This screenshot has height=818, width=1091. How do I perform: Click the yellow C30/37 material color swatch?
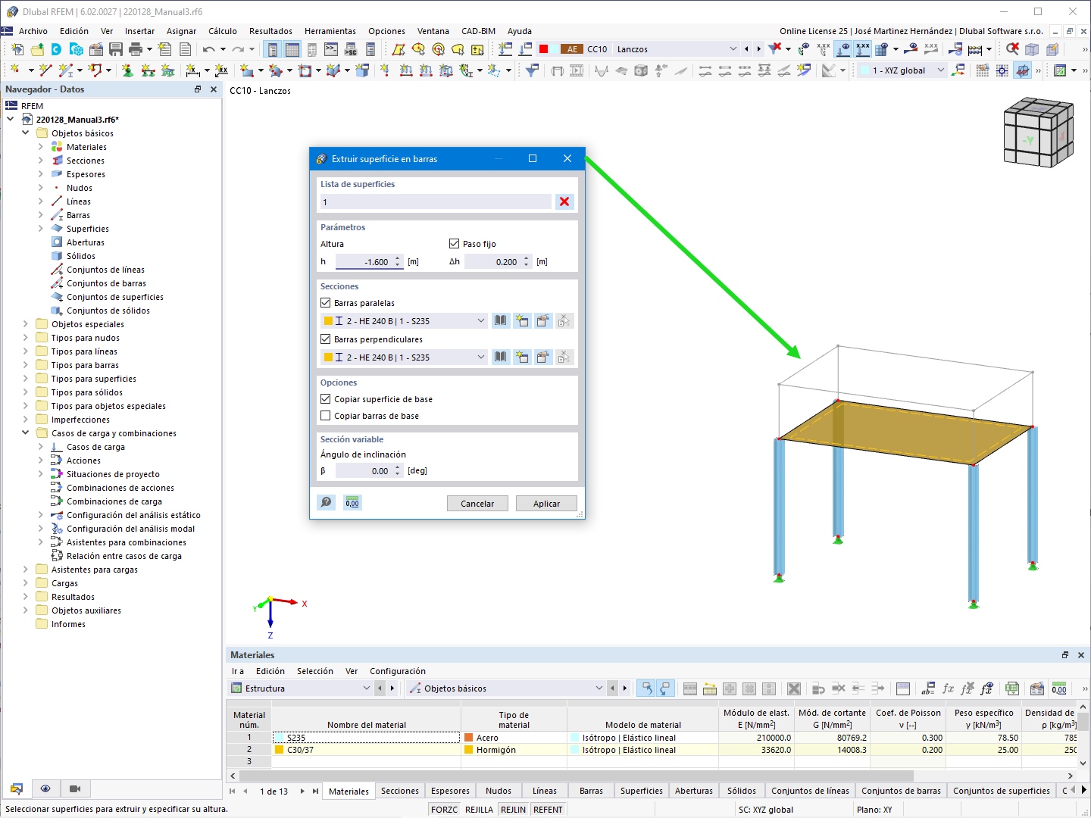point(280,750)
